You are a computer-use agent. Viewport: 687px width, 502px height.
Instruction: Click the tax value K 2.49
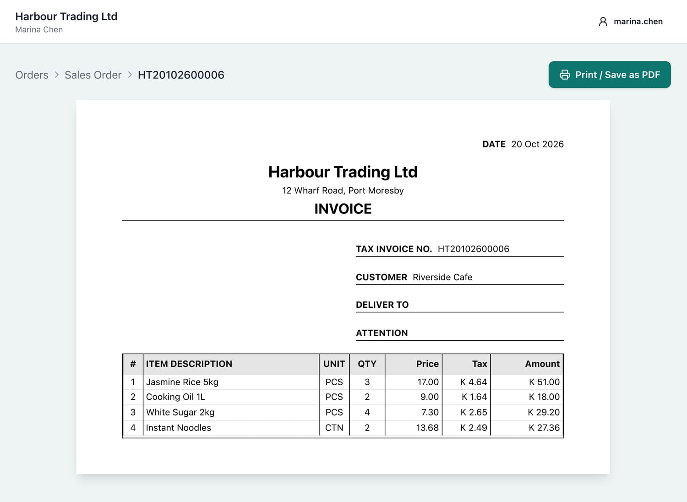pos(474,428)
